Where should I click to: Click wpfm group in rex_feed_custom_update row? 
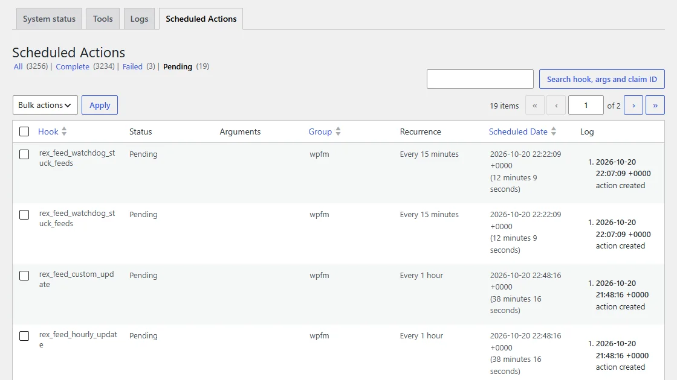pyautogui.click(x=319, y=275)
